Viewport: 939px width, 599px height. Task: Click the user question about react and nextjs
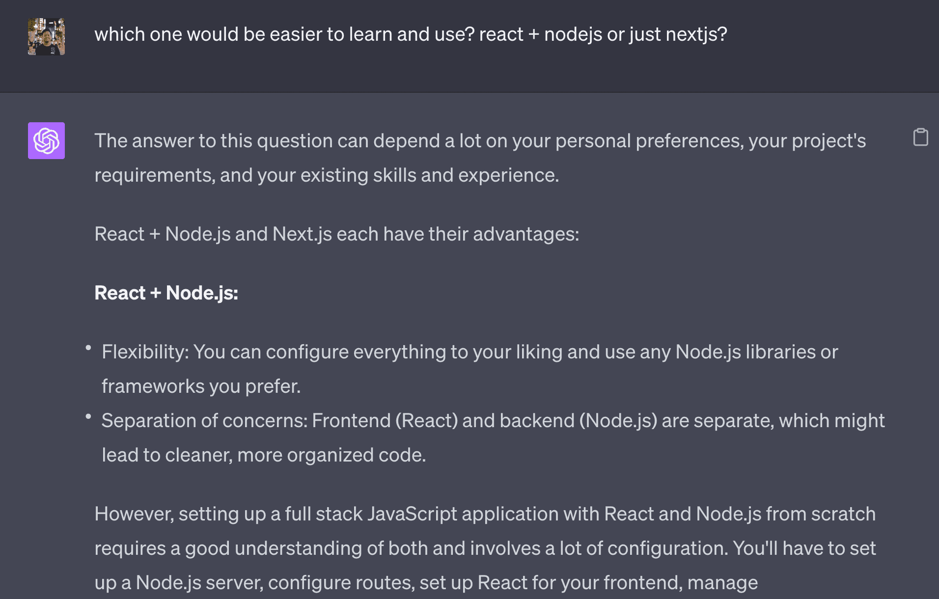coord(411,34)
